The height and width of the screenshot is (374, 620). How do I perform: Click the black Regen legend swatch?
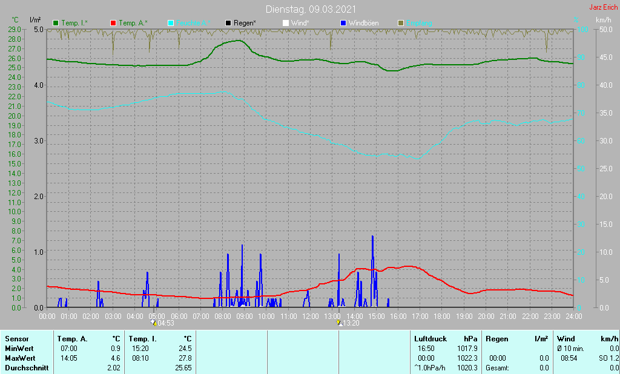(x=228, y=24)
